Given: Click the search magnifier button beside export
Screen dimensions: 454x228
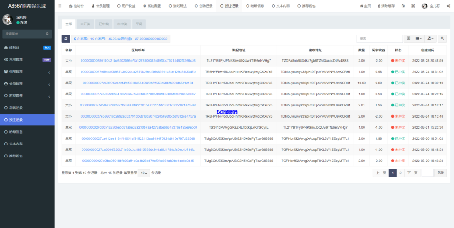Looking at the screenshot, I should pos(442,38).
